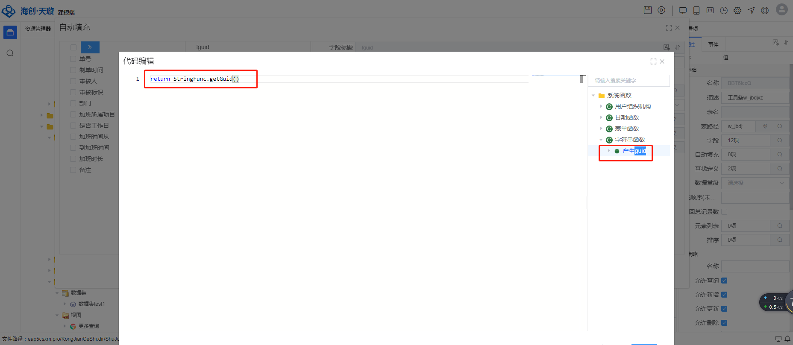
Task: Tick the 审核人 checkbox
Action: (x=73, y=81)
